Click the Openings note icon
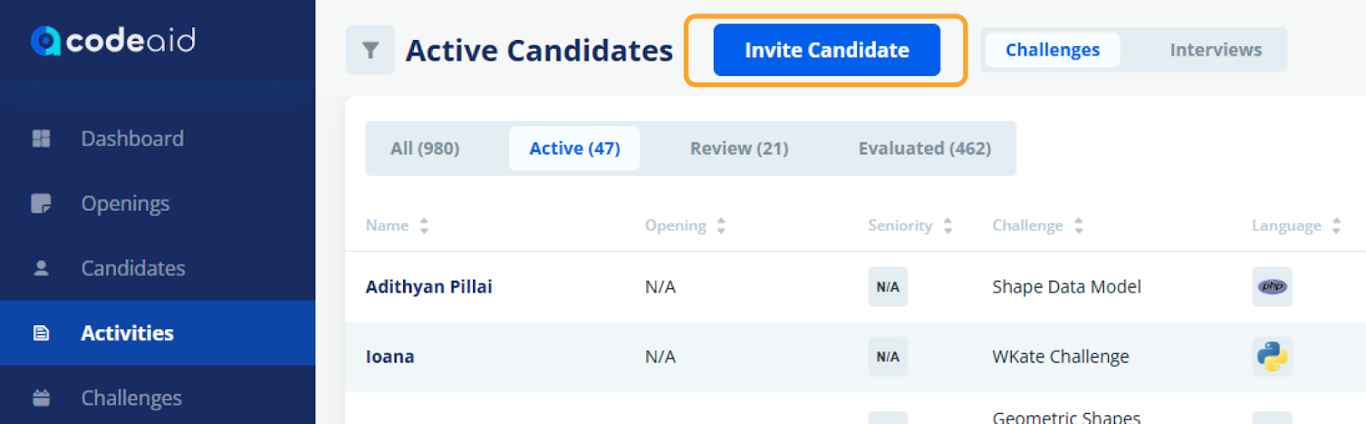The height and width of the screenshot is (424, 1366). 41,203
